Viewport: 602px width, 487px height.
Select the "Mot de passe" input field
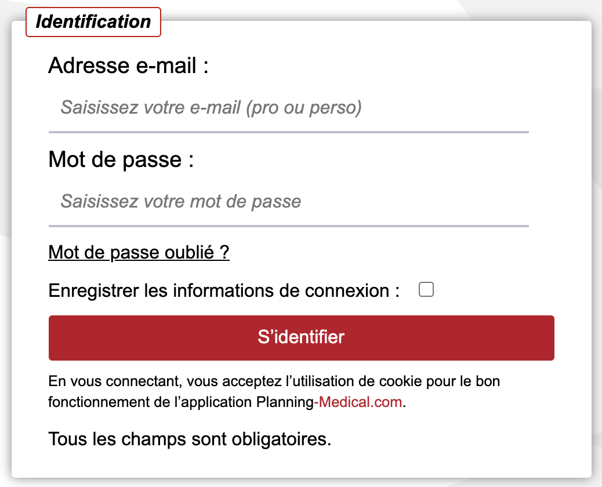(x=232, y=204)
